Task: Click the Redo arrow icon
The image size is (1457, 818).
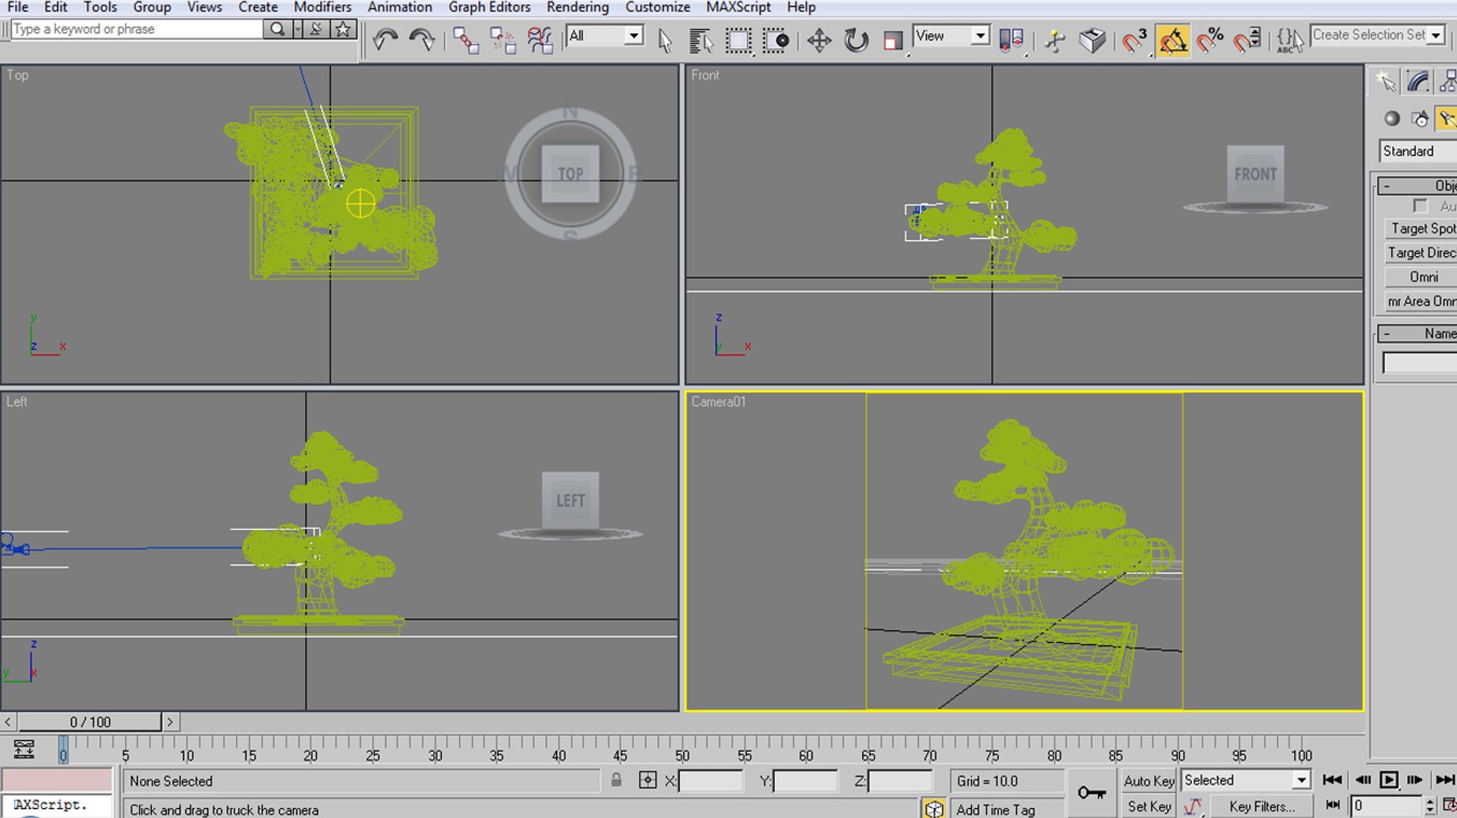Action: click(422, 39)
